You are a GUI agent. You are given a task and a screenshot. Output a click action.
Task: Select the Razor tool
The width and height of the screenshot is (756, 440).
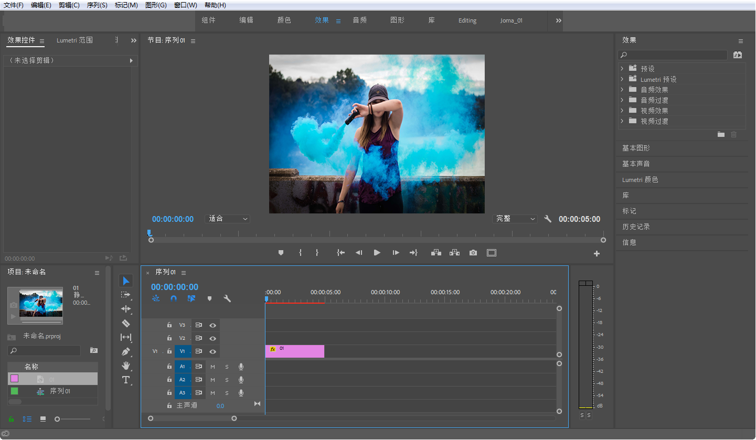pos(126,323)
